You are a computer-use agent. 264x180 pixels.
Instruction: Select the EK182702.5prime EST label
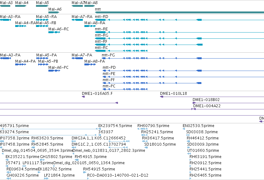pos(55,169)
